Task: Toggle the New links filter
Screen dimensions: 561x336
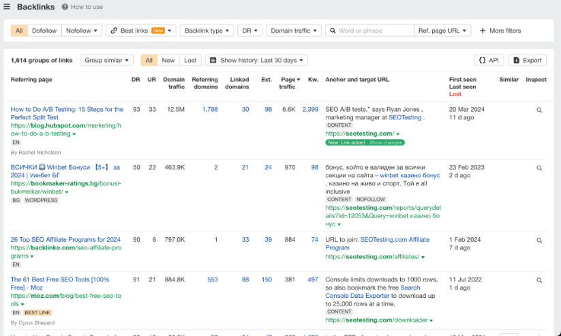Action: [168, 60]
